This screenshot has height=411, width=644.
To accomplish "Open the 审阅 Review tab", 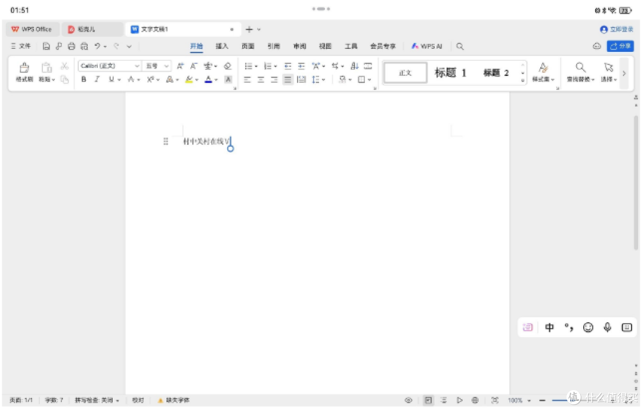I will pyautogui.click(x=300, y=46).
